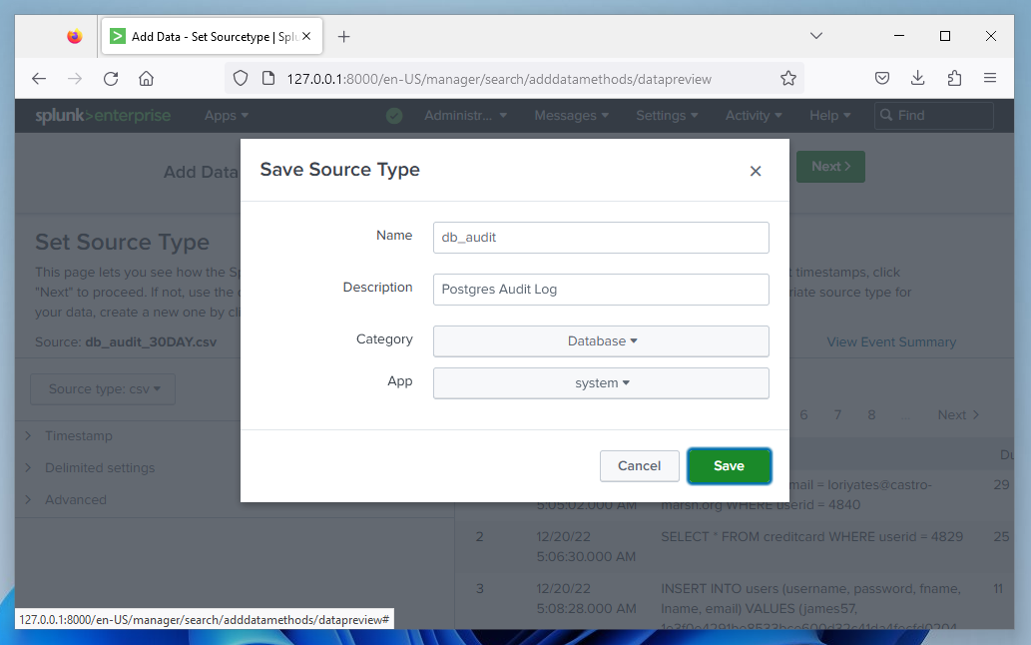This screenshot has width=1031, height=645.
Task: Bookmark this page with the star
Action: (787, 79)
